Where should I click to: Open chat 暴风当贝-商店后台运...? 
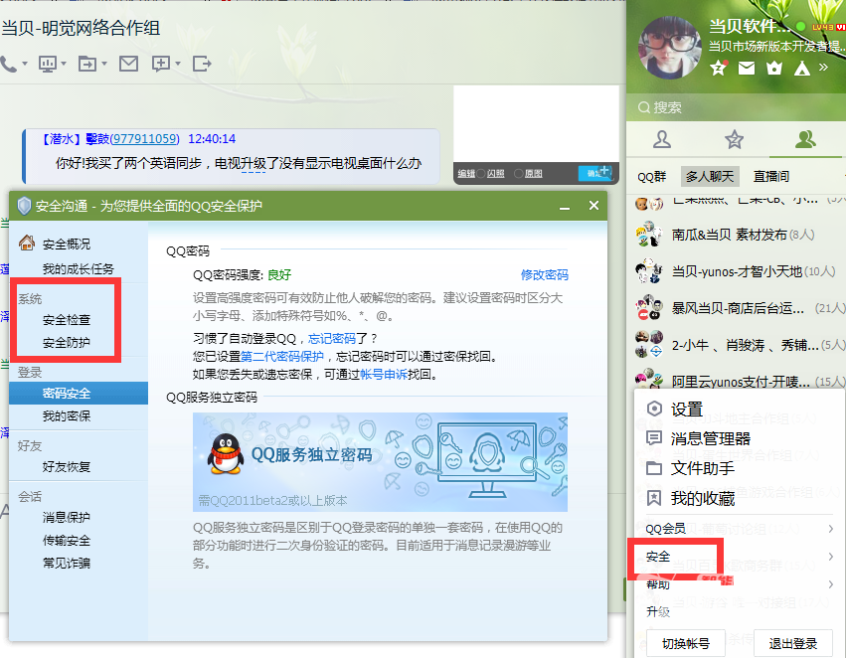[736, 308]
